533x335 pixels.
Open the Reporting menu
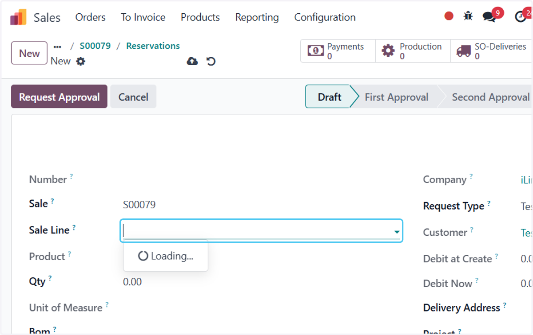click(x=257, y=17)
